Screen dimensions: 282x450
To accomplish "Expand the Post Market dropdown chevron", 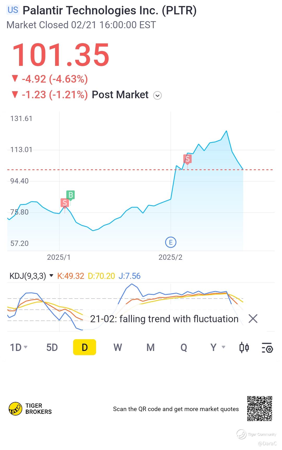I will pos(157,95).
